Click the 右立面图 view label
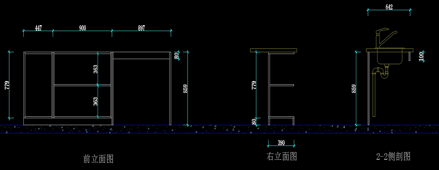439x170 pixels. (281, 157)
